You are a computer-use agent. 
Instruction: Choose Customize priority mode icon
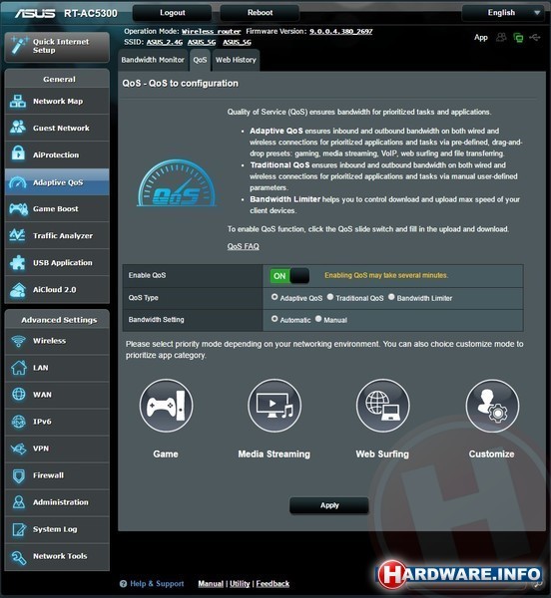point(492,406)
